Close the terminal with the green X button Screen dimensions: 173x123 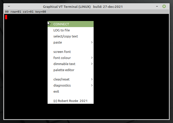pos(164,6)
